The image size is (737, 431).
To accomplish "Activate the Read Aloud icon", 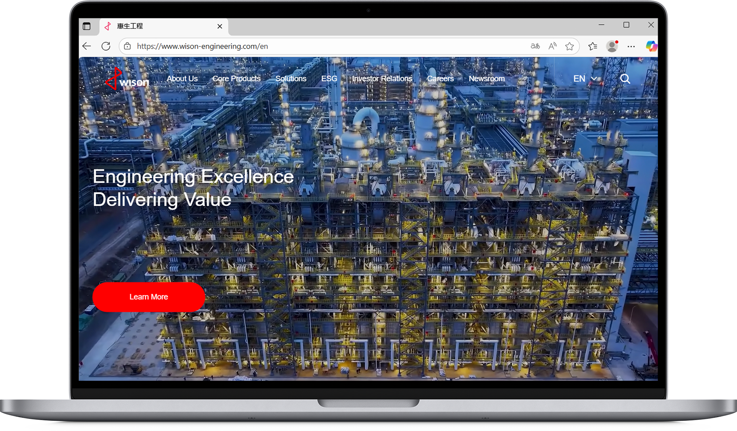I will 552,46.
